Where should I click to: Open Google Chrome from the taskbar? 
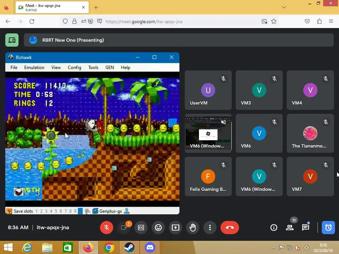click(109, 247)
